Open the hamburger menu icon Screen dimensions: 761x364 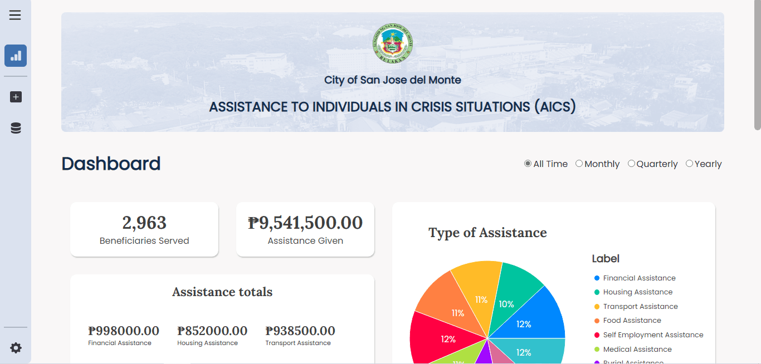click(x=15, y=15)
